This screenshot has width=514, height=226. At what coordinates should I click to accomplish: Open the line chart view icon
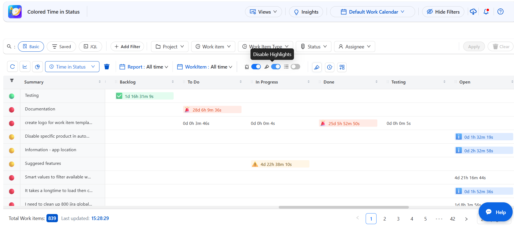click(x=25, y=67)
